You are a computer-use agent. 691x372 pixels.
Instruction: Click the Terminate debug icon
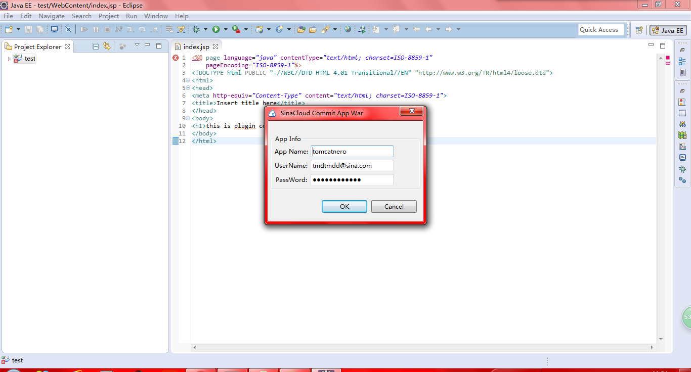tap(107, 30)
